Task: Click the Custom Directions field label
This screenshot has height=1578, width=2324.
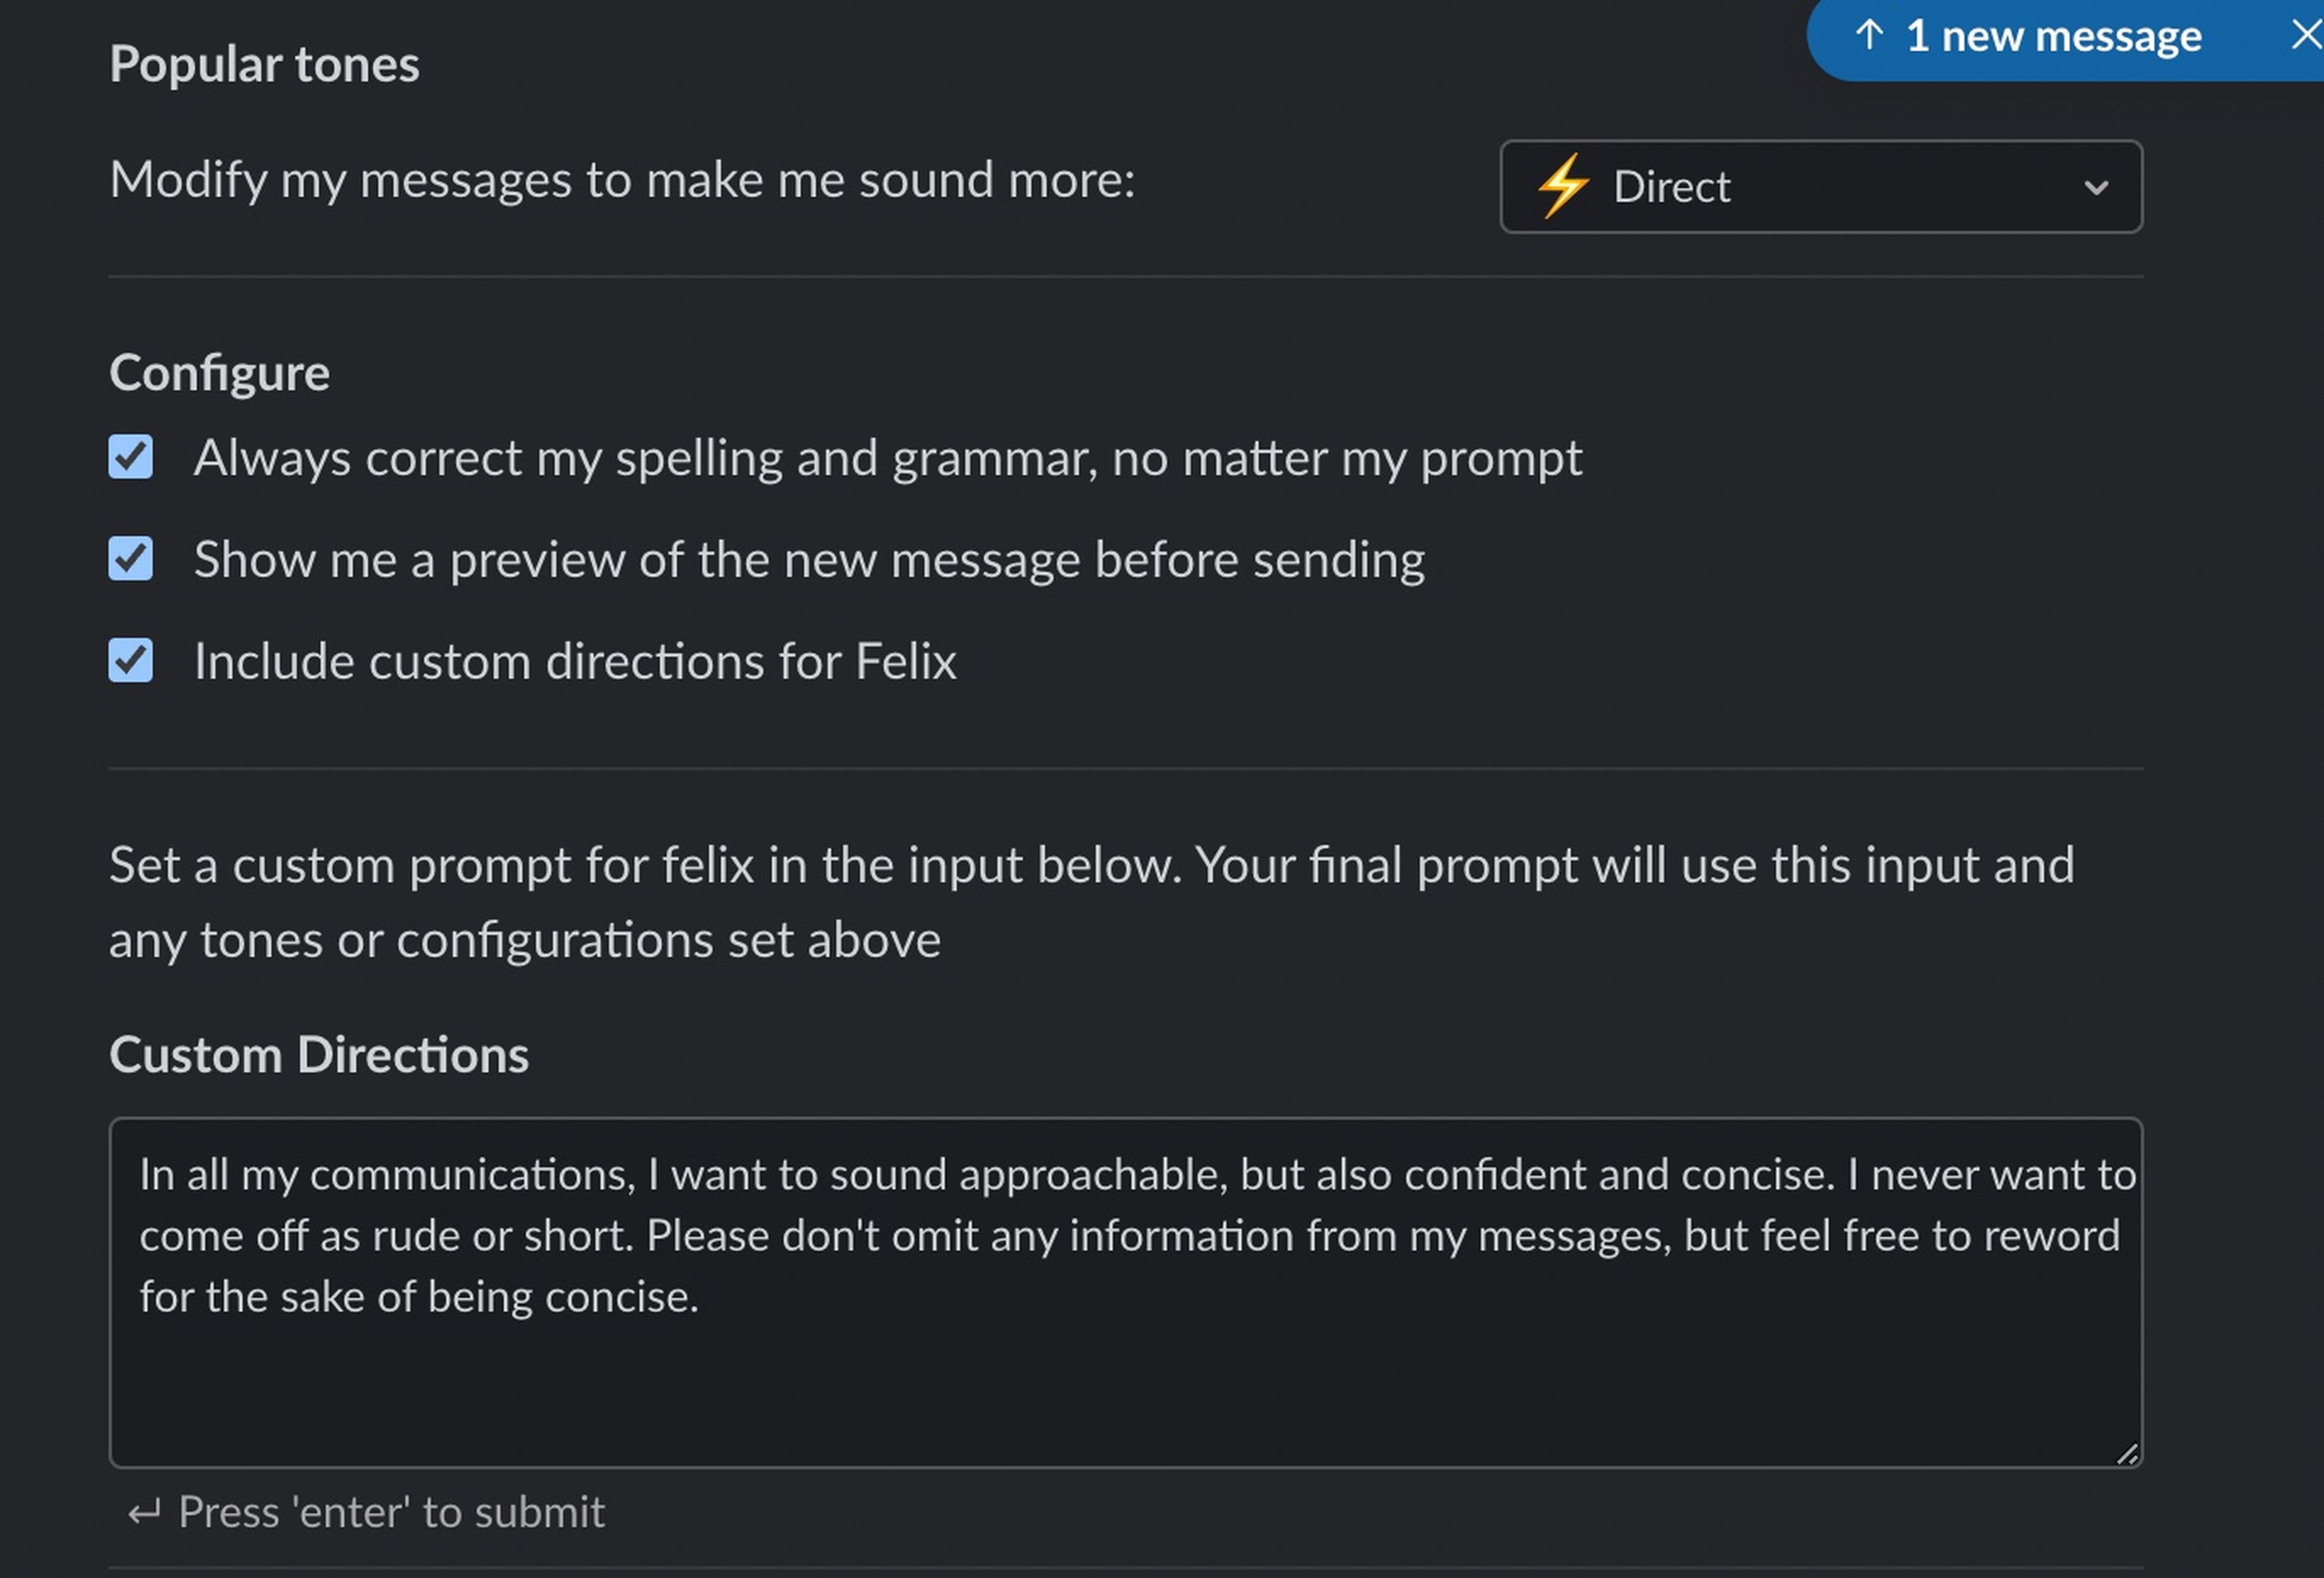Action: click(319, 1056)
